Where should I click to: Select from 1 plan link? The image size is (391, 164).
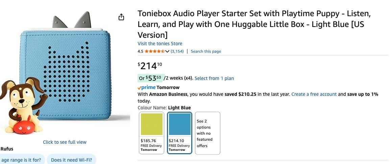214,78
